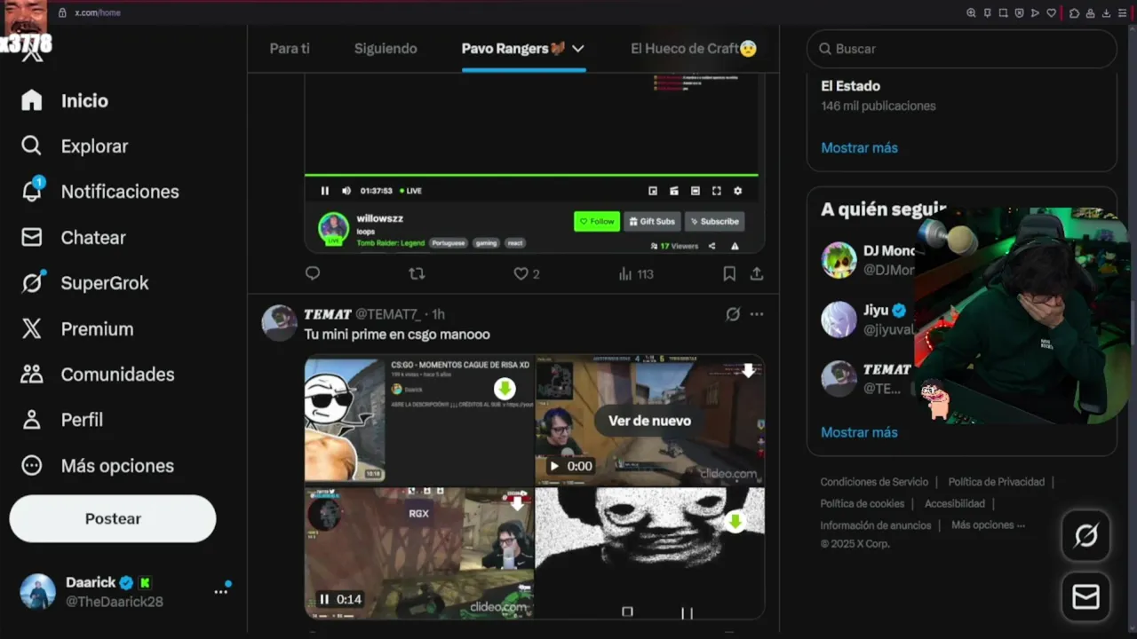
Task: Click Mostrar más under El Estado trend
Action: [x=859, y=148]
